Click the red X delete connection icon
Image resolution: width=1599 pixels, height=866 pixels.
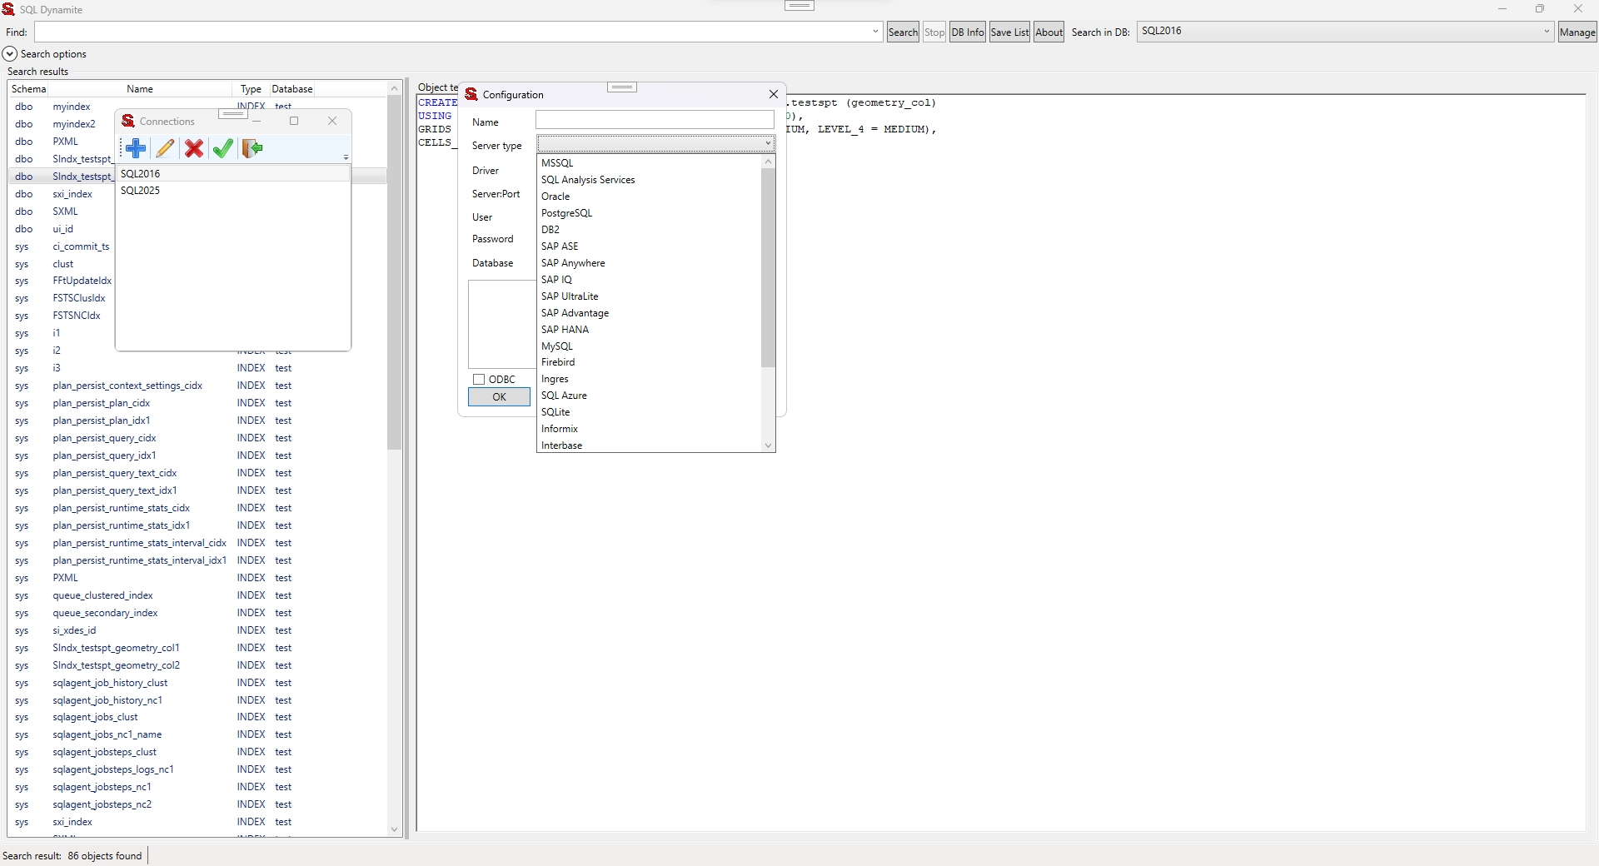194,148
